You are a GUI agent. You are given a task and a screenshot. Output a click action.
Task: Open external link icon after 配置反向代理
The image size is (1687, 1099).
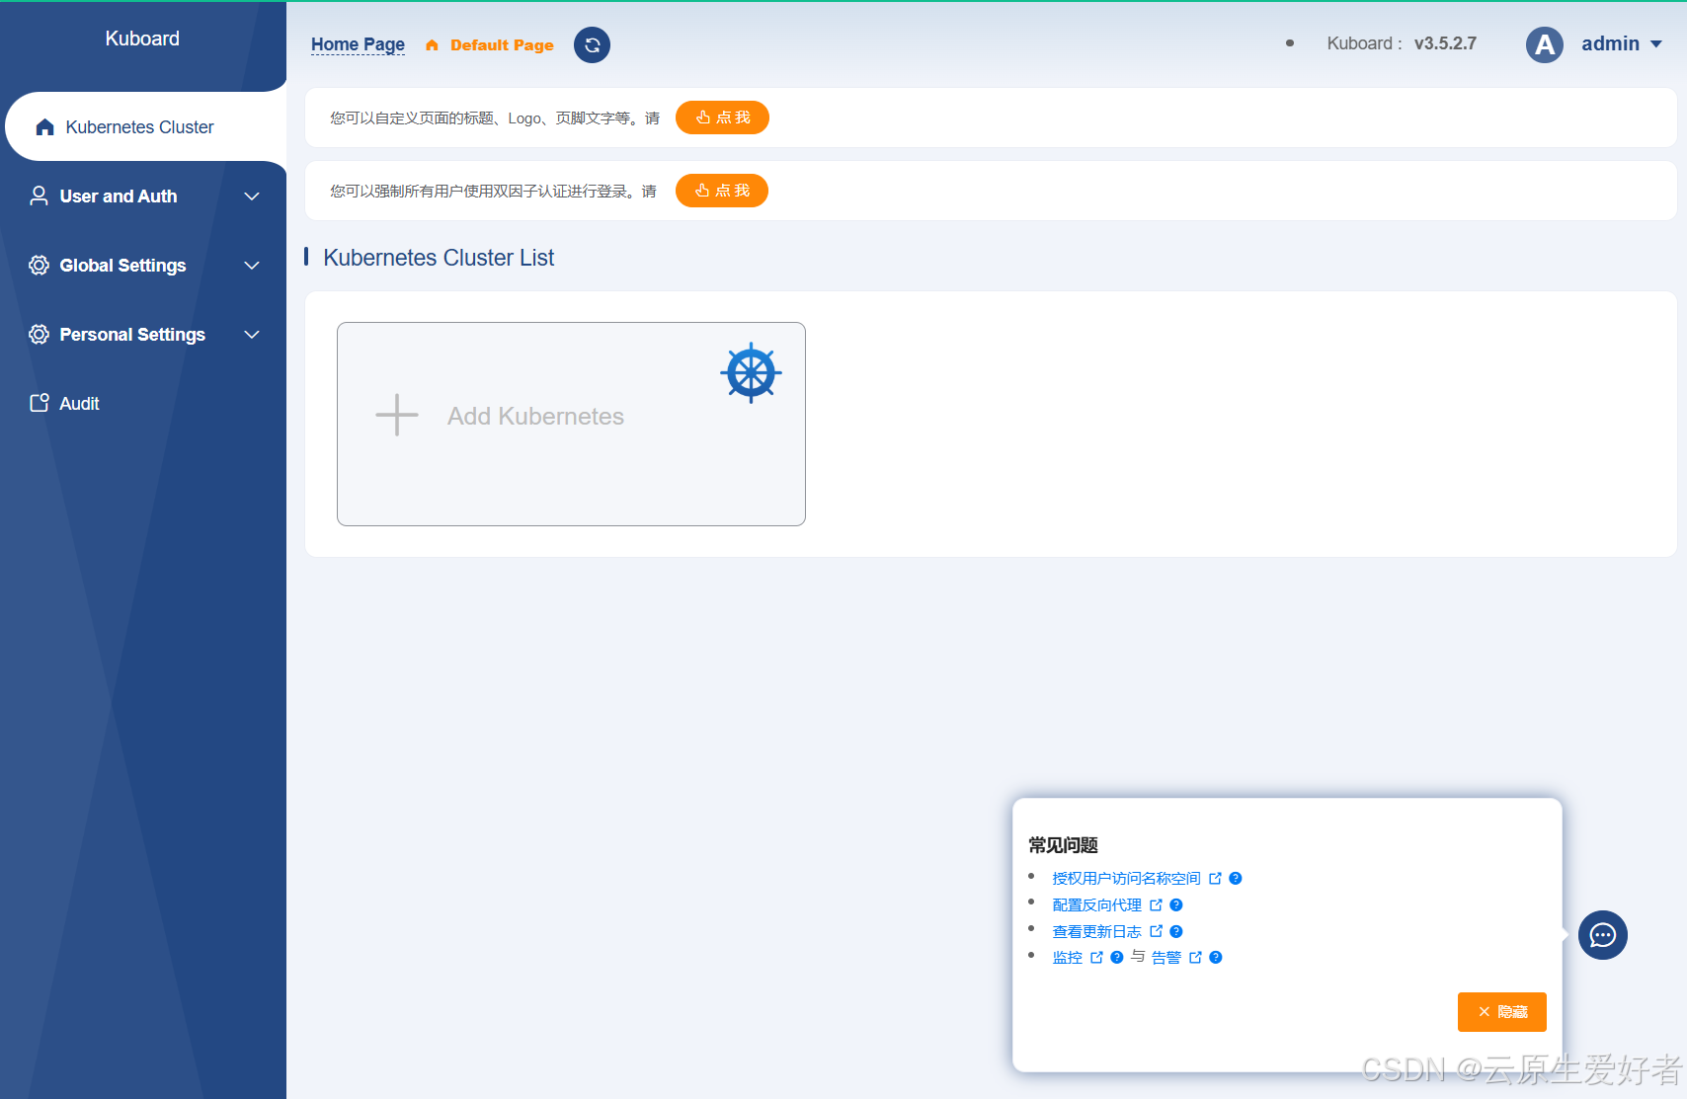1156,904
